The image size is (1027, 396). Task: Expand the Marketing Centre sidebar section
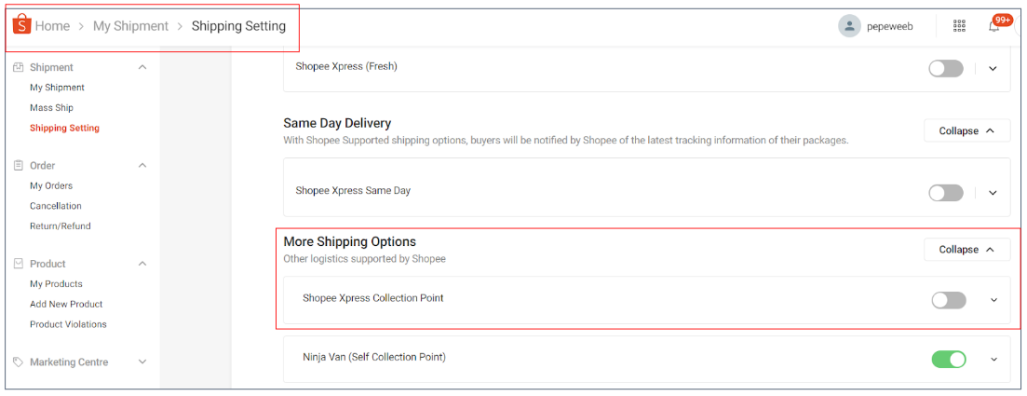coord(142,362)
